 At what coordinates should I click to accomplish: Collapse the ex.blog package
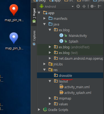click(50, 30)
